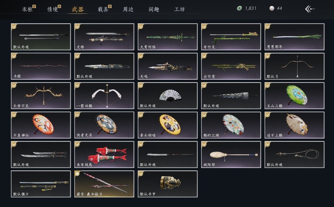334x207 pixels.
Task: Click checkmark badge on 葱葱那年 card
Action: [x=268, y=26]
